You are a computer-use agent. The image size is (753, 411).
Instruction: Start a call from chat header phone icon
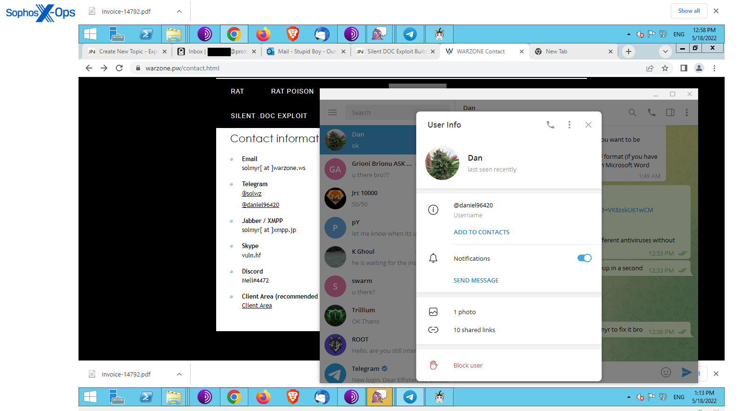[652, 112]
